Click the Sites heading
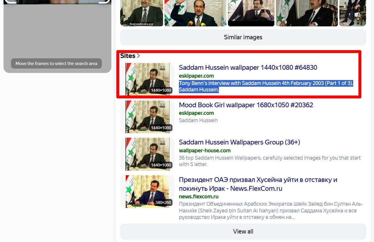374x242 pixels. pos(128,56)
